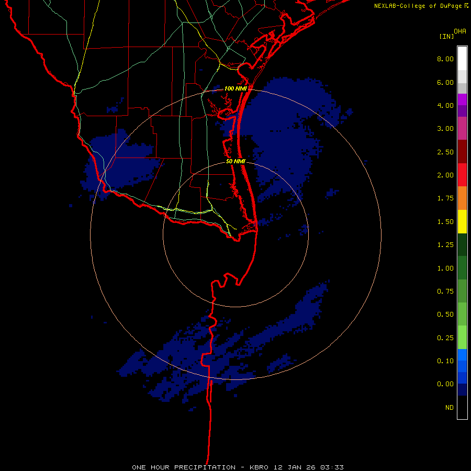Select the 8.00 legend value
The image size is (471, 471).
[445, 59]
